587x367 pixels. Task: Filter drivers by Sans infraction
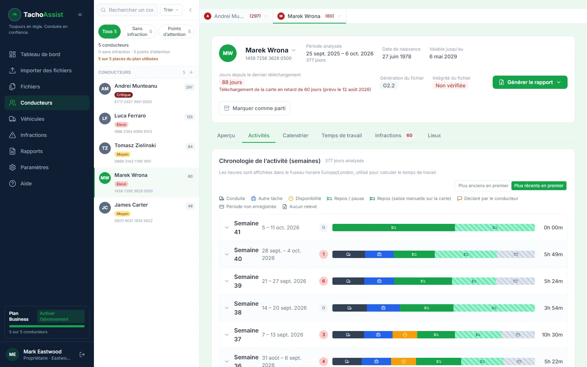(x=139, y=32)
